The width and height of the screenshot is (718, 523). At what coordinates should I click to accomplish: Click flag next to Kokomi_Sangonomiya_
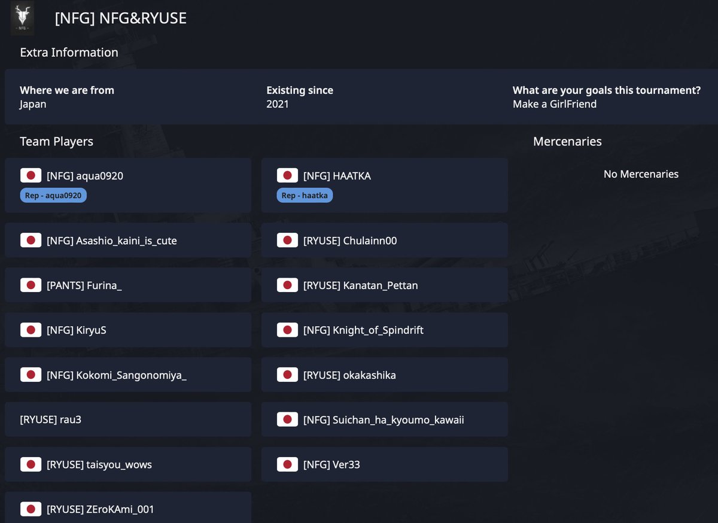click(x=31, y=375)
